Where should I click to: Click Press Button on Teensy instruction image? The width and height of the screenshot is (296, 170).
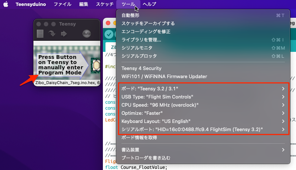click(x=62, y=65)
